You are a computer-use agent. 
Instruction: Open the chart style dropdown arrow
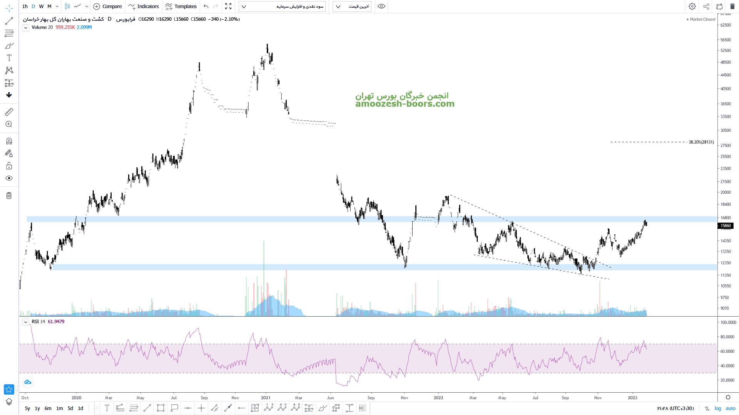point(87,7)
